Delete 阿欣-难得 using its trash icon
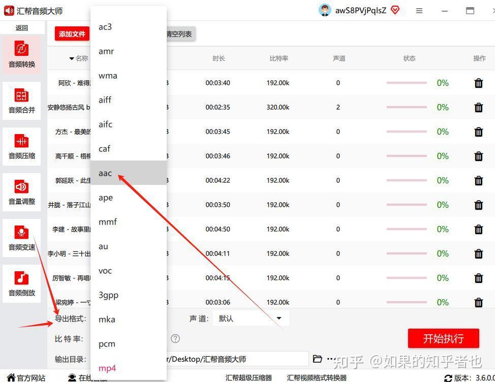This screenshot has height=382, width=495. click(x=478, y=83)
